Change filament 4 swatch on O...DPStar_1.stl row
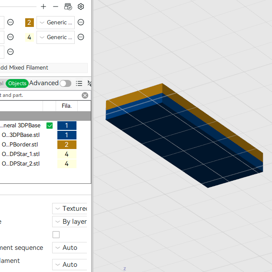 point(67,154)
